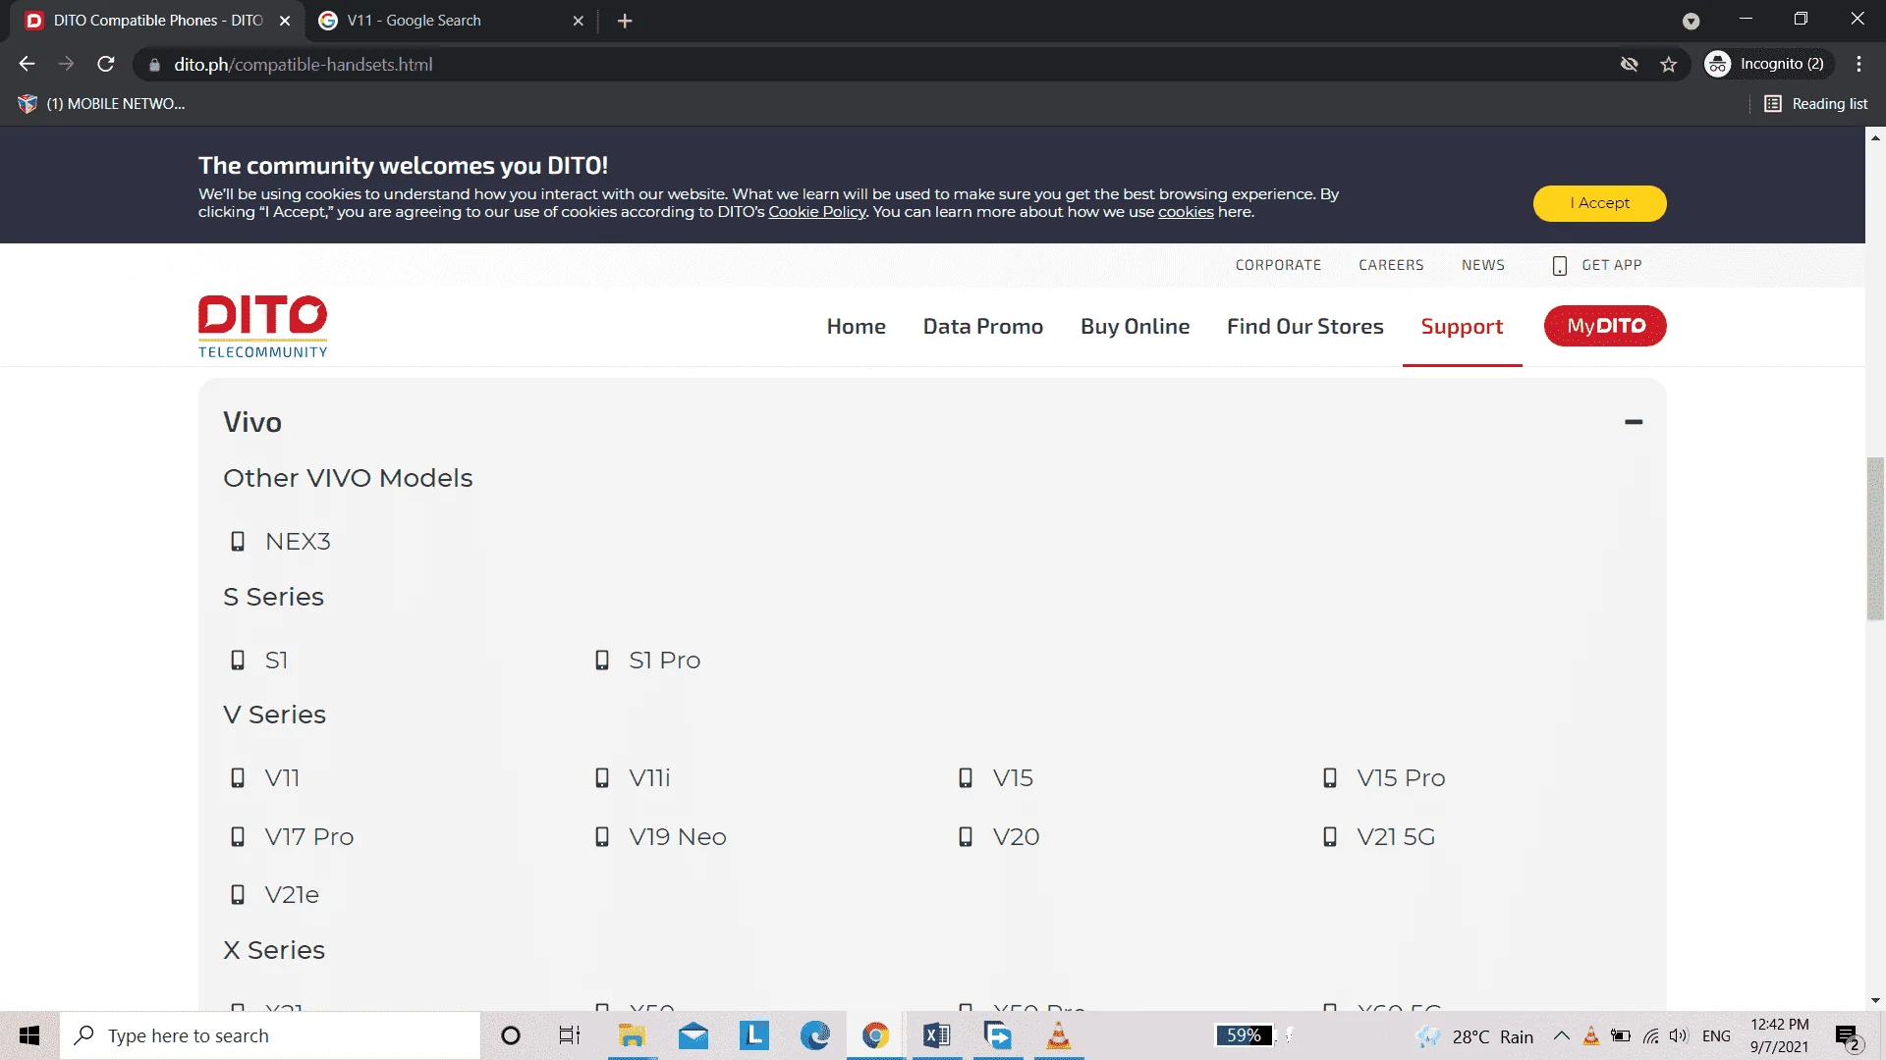Open VLC media player on the taskbar

1058,1035
